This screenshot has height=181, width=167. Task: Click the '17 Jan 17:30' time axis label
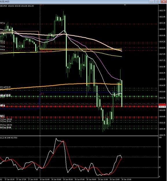[21, 180]
